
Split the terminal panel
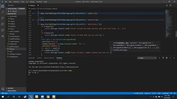point(163,58)
